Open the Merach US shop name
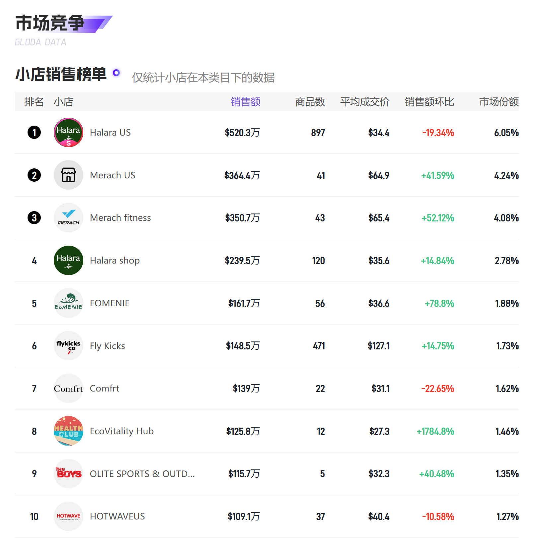535x541 pixels. 113,175
